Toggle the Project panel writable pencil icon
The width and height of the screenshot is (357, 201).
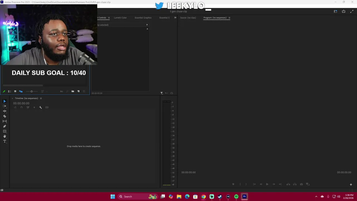[4, 91]
